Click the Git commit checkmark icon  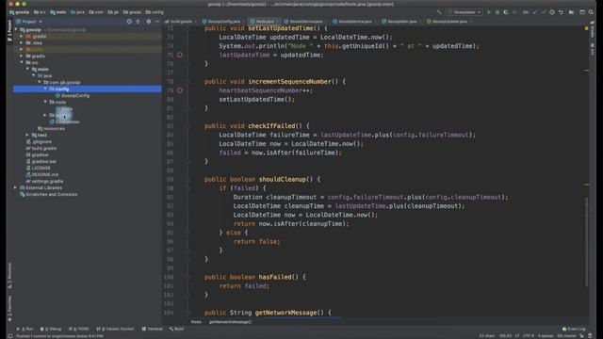[x=543, y=12]
